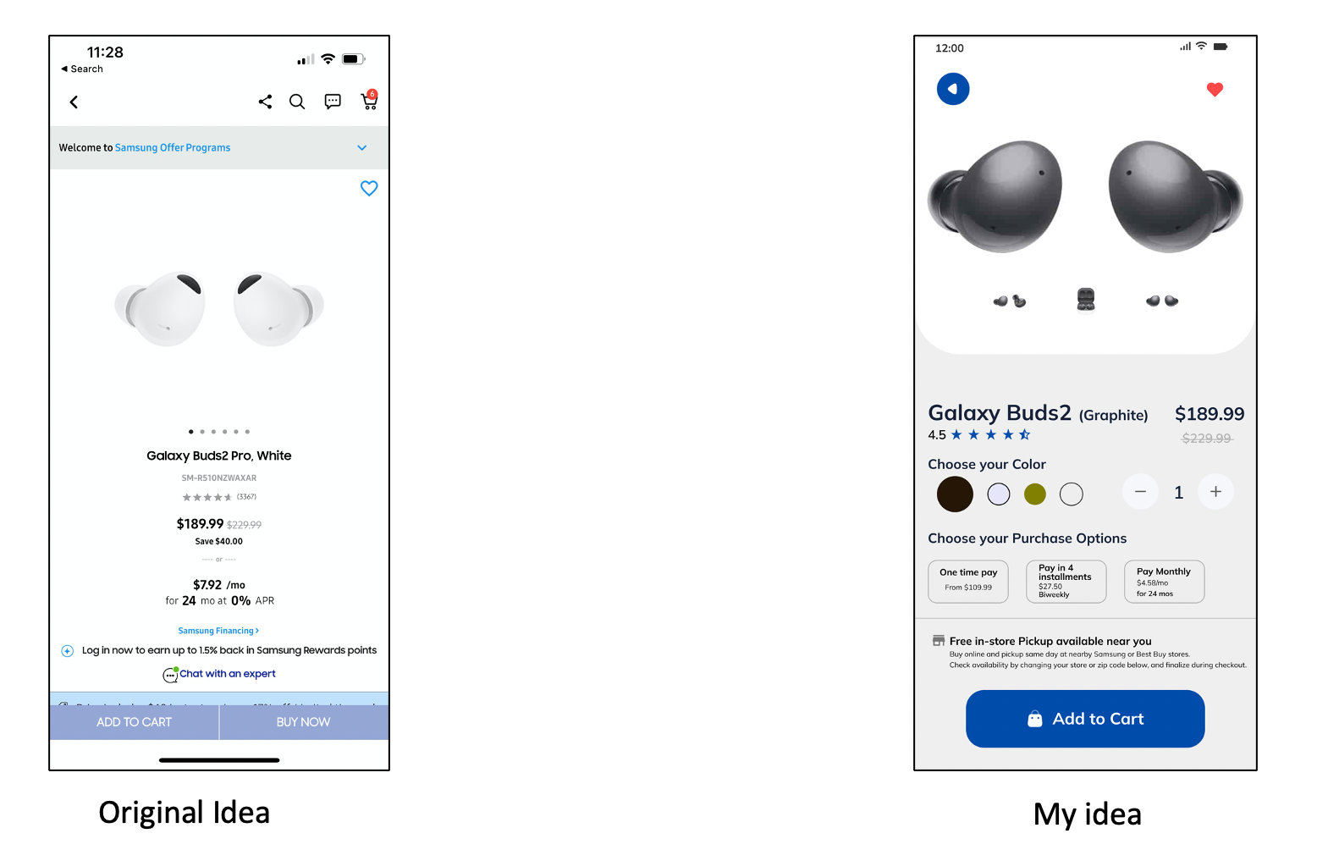The height and width of the screenshot is (850, 1317).
Task: Expand Samsung Offer Programs chevron
Action: coord(362,147)
